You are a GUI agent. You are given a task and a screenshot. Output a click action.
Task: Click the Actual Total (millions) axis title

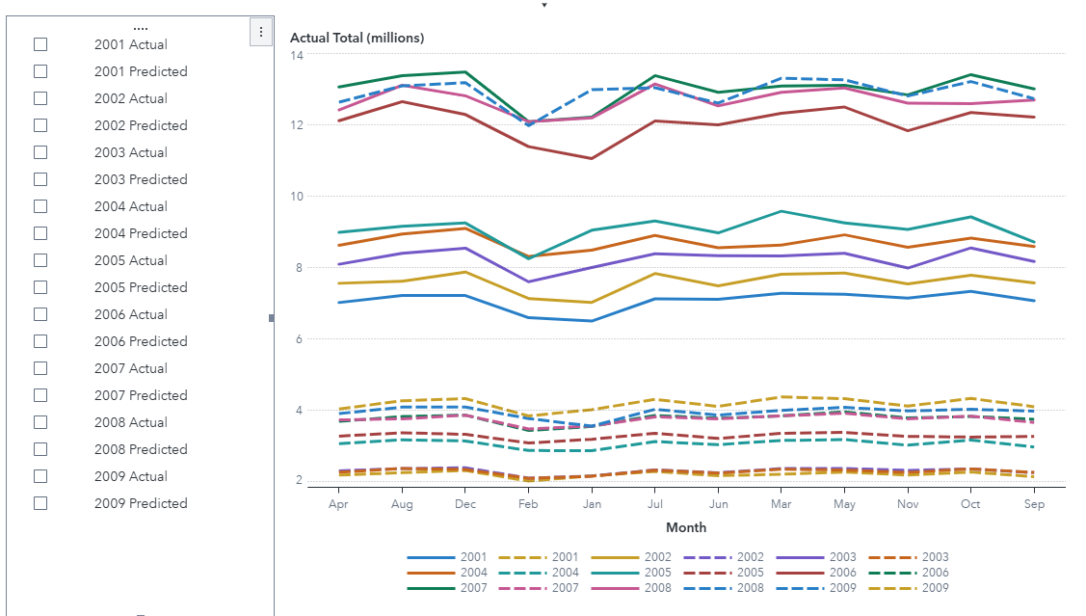pyautogui.click(x=358, y=38)
